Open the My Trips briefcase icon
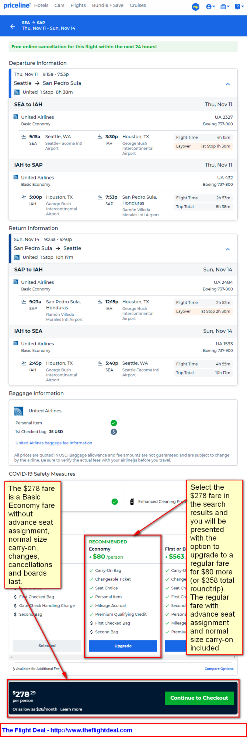Screen dimensions: 247x737 pyautogui.click(x=225, y=6)
